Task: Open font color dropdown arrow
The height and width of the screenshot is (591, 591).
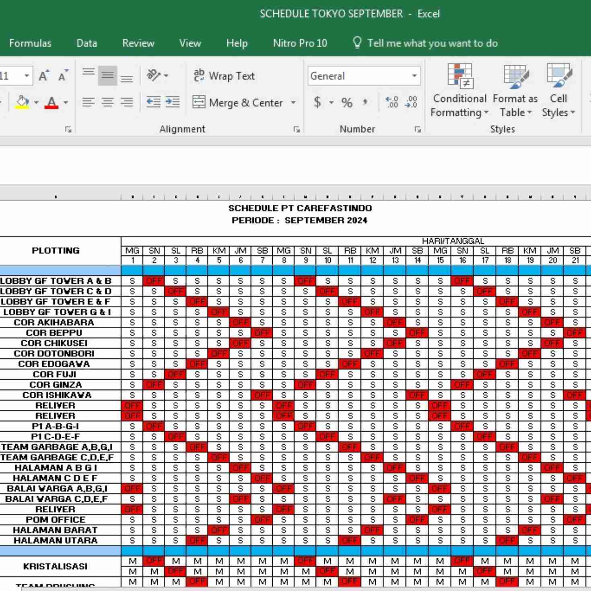Action: [66, 102]
